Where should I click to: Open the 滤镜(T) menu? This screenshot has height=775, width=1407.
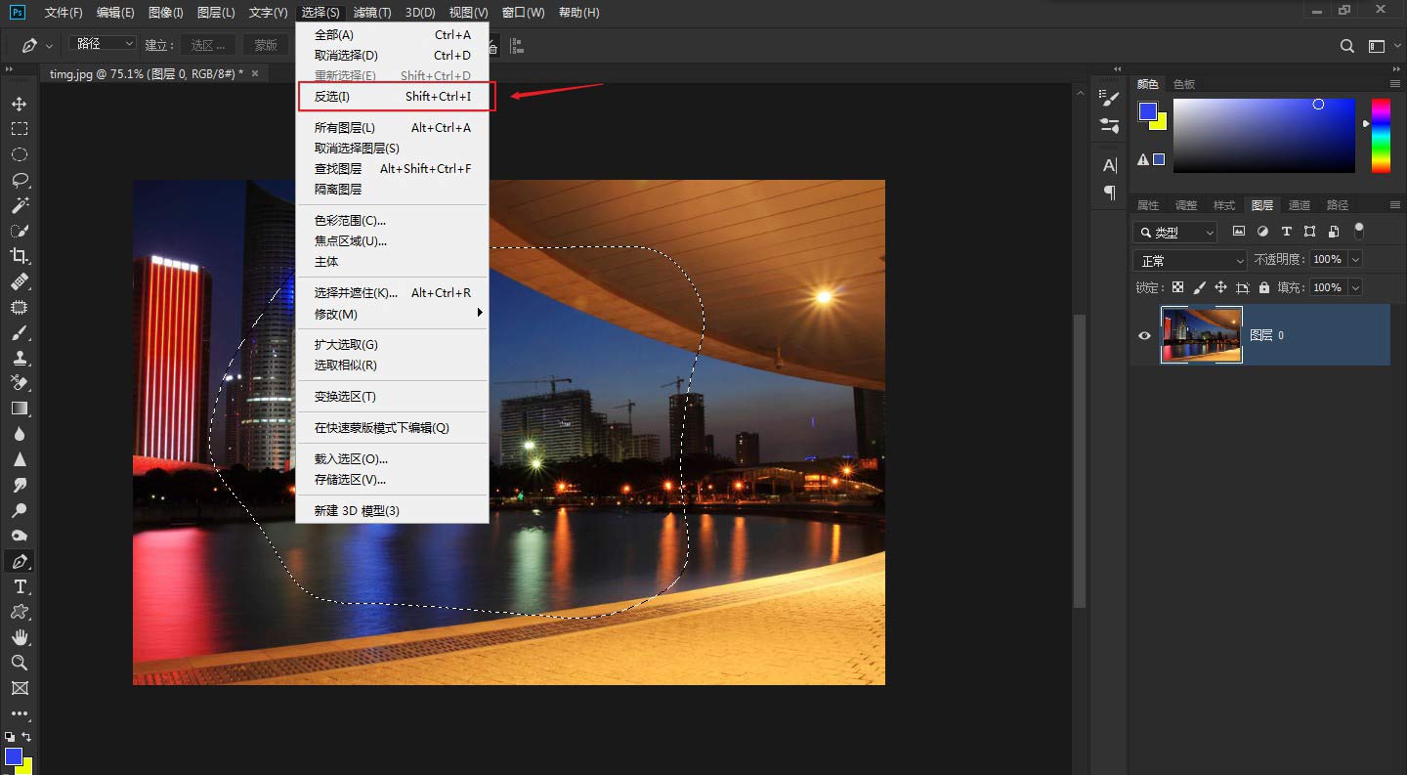pos(372,13)
